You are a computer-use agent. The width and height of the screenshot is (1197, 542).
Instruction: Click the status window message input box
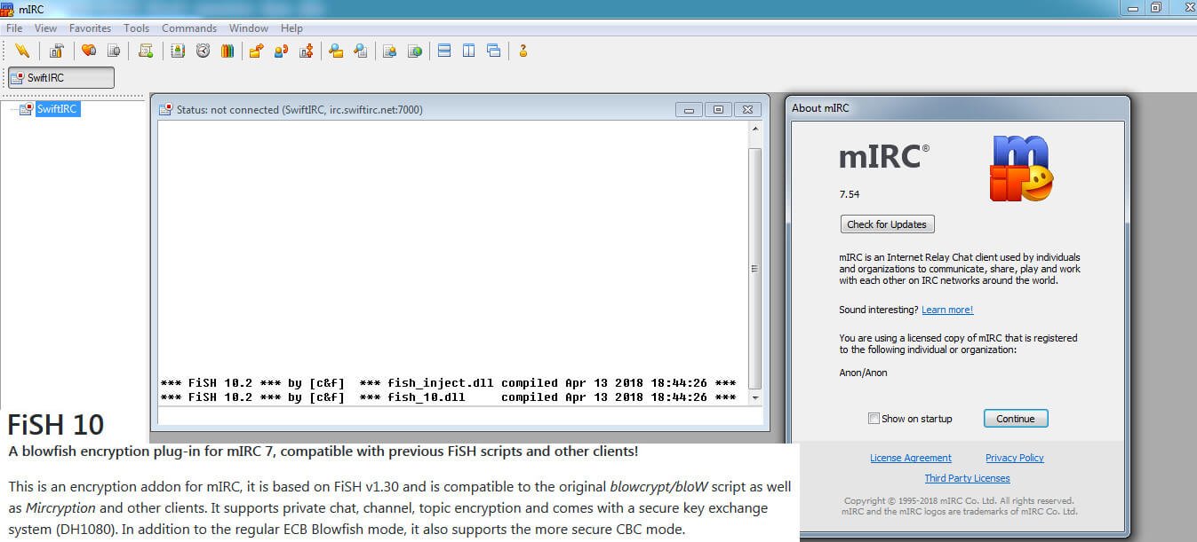459,416
